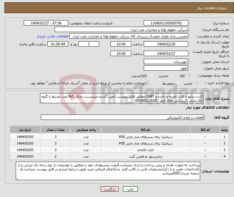Click the days remaining field showing 2
This screenshot has width=234, height=197.
pyautogui.click(x=89, y=44)
